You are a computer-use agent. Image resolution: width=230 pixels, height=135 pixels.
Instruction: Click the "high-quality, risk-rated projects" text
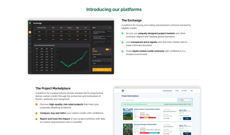(x=66, y=104)
